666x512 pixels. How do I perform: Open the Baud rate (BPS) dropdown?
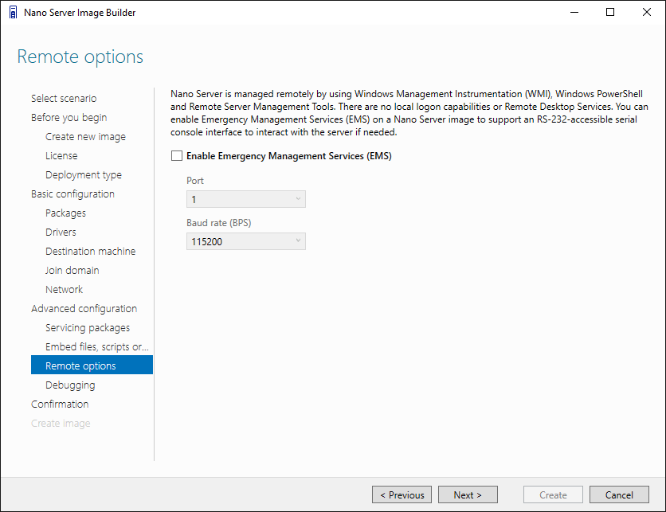[246, 241]
